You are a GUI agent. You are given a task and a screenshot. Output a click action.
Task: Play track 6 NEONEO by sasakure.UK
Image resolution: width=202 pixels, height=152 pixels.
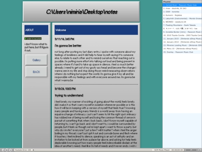(182, 22)
